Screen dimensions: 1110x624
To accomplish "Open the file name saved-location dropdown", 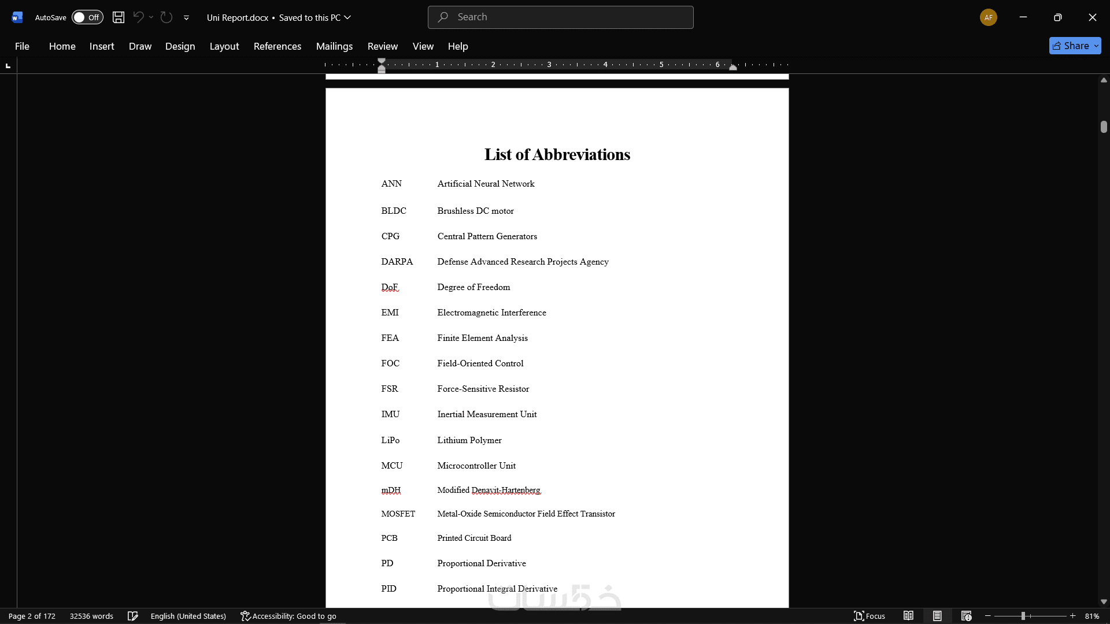I will [x=347, y=17].
